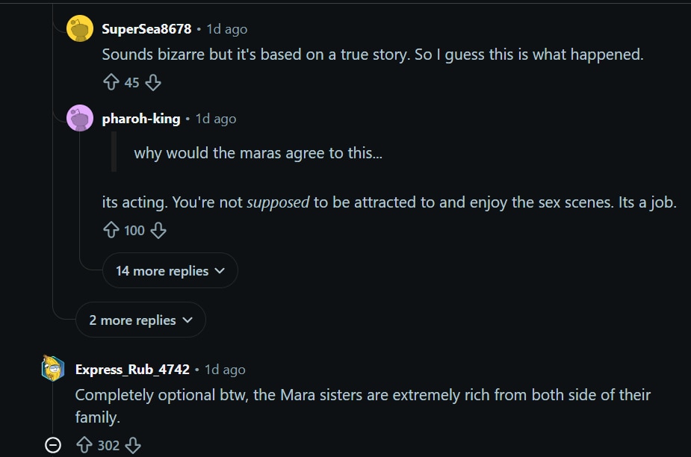This screenshot has height=457, width=691.
Task: Open Express_Rub_4742 user profile link
Action: point(132,370)
